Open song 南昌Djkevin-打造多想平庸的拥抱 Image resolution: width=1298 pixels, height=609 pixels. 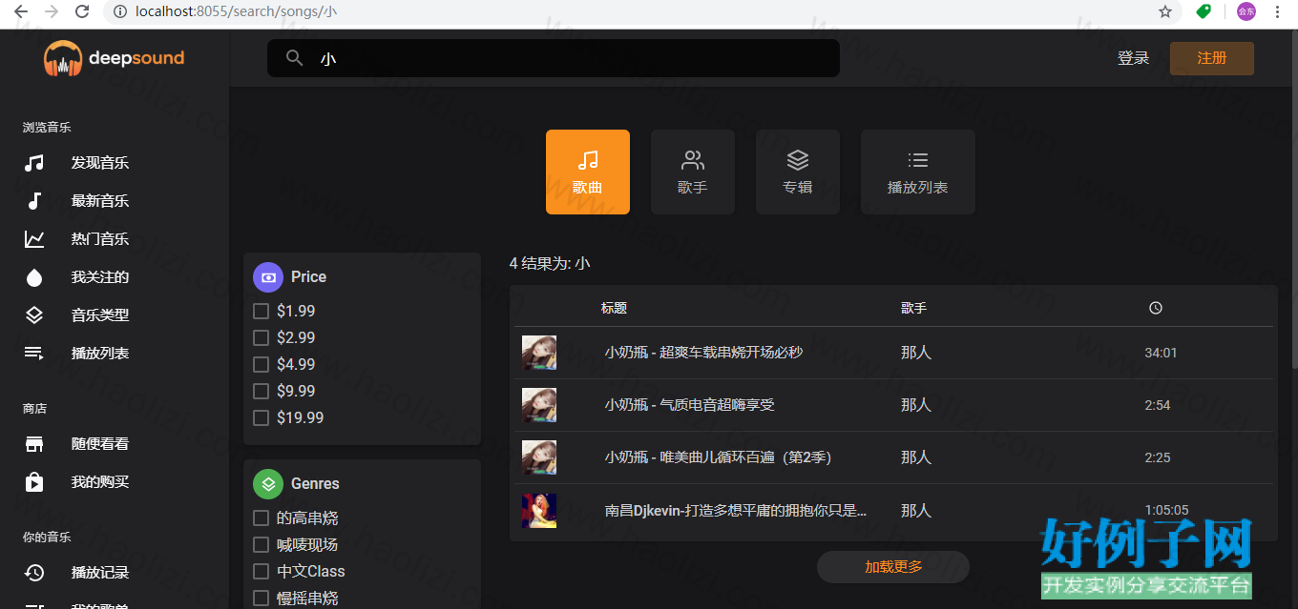[736, 510]
